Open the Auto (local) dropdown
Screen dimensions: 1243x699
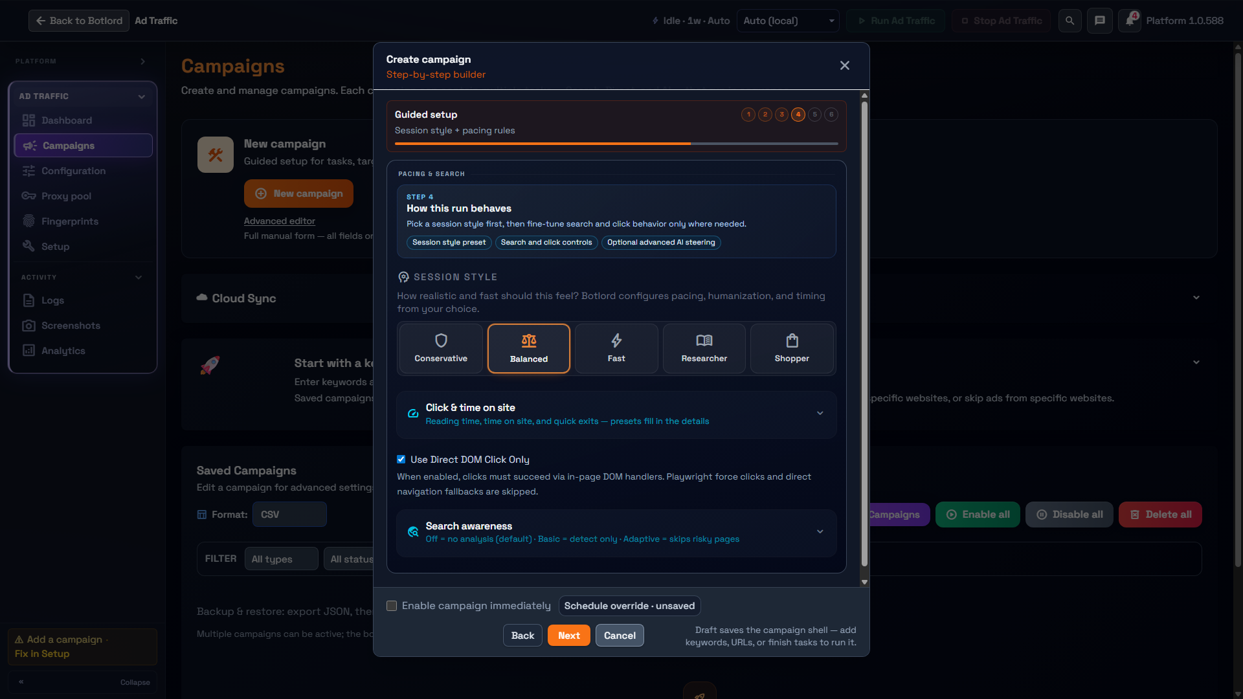pyautogui.click(x=788, y=21)
